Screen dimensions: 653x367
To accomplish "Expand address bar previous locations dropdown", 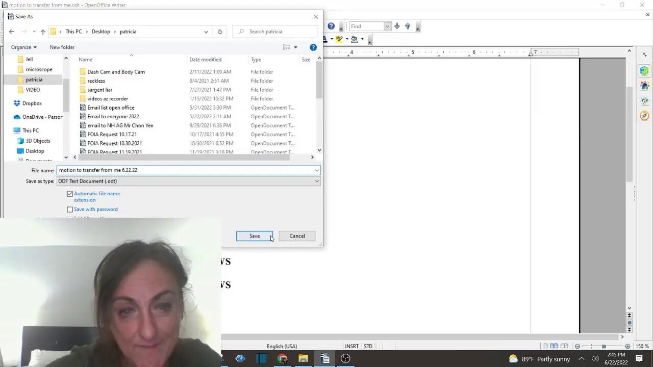I will click(206, 32).
